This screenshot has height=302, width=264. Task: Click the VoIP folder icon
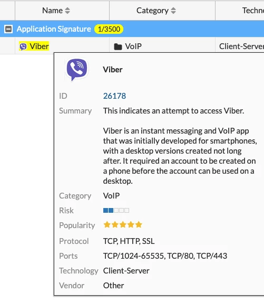[118, 46]
